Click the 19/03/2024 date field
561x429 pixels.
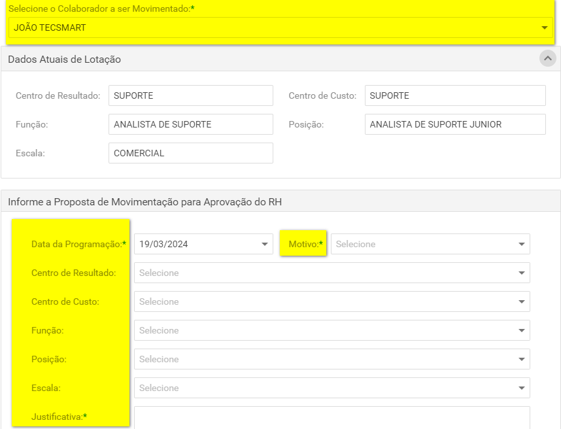point(203,244)
